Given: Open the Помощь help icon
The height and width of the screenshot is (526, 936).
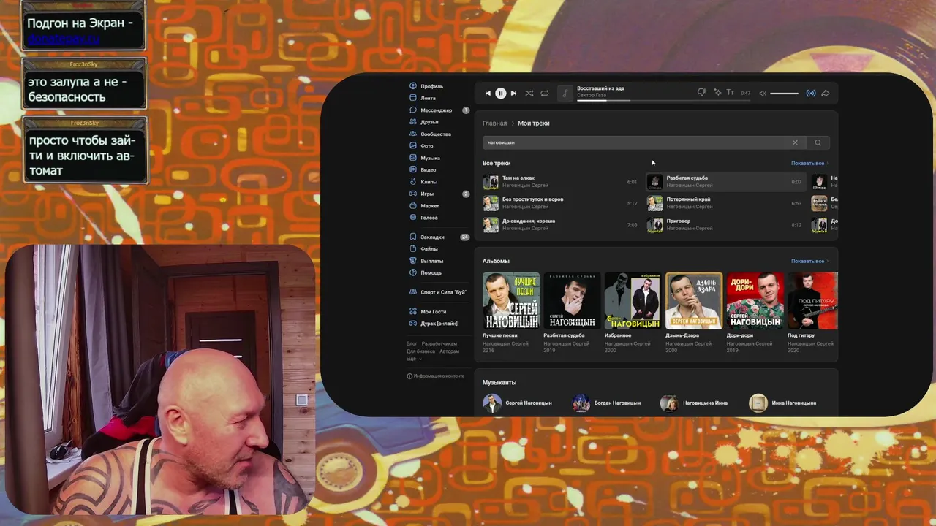Looking at the screenshot, I should coord(413,272).
